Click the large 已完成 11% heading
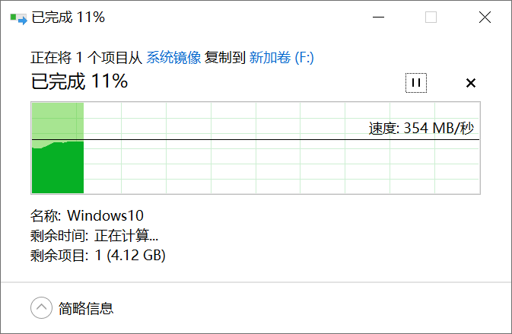 point(79,81)
